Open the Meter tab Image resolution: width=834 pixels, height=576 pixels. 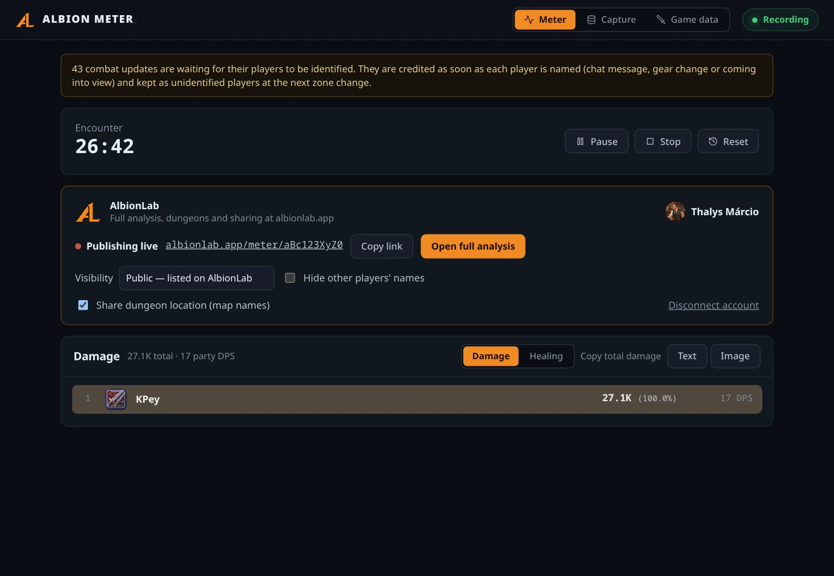545,20
